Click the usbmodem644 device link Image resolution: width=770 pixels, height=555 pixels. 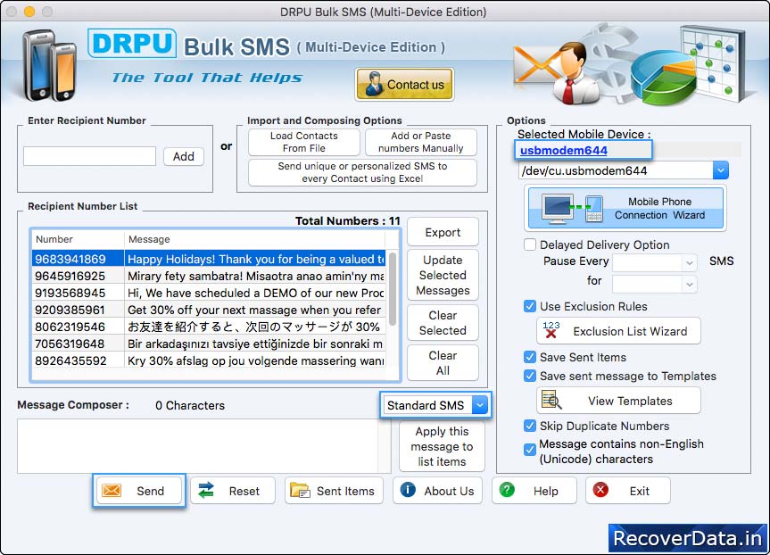pos(564,150)
